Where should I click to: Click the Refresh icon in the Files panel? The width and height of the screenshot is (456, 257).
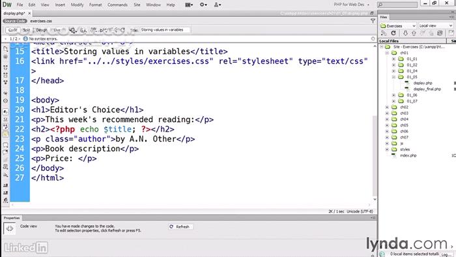(393, 33)
